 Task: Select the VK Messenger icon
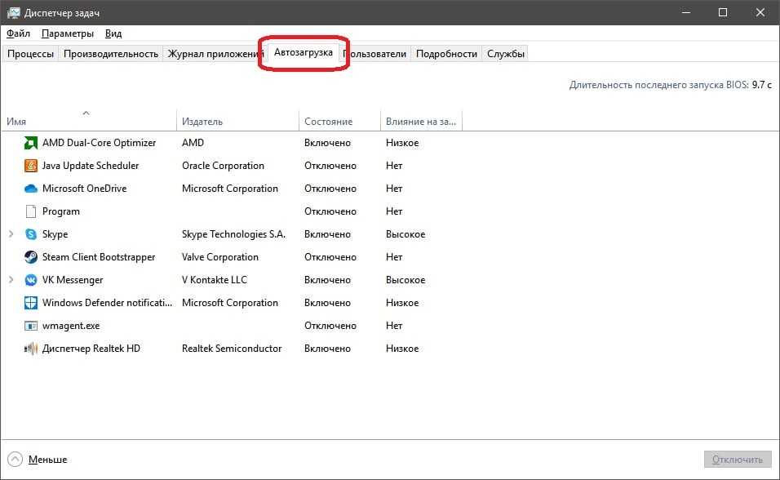[x=31, y=280]
